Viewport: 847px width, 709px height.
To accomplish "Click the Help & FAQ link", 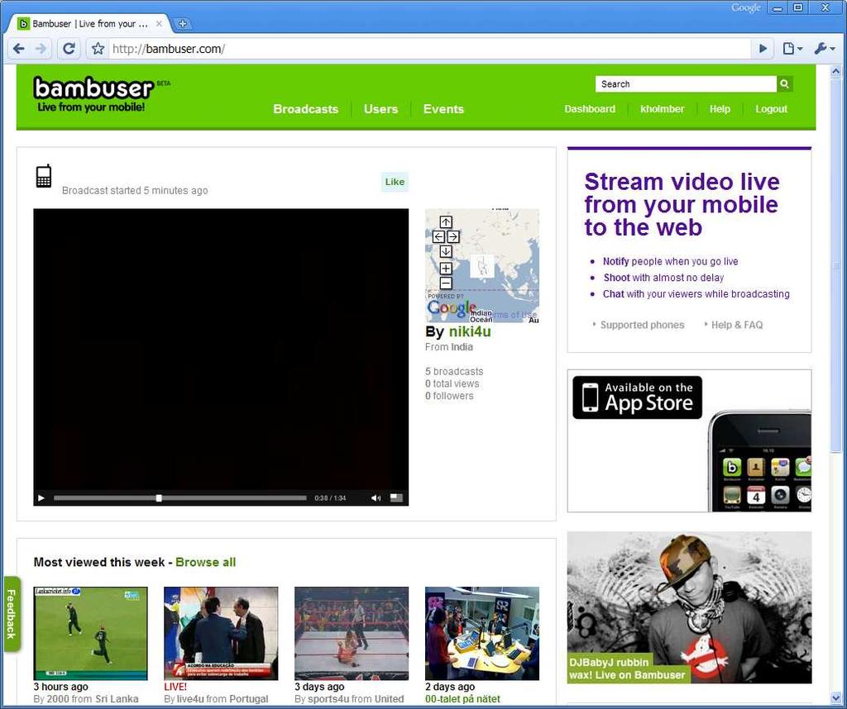I will coord(737,325).
